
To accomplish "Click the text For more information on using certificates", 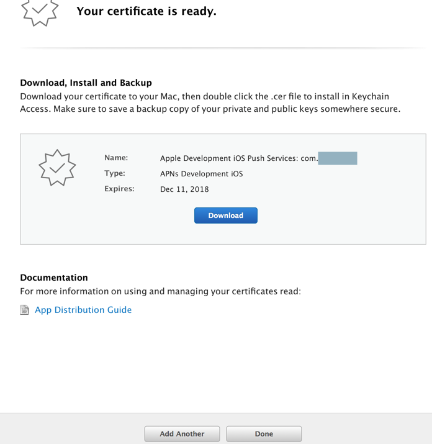I will click(x=160, y=291).
